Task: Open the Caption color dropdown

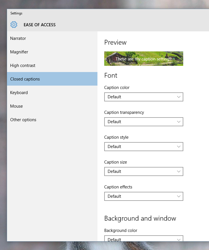Action: (144, 97)
